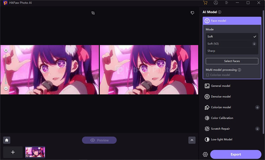Select the anime image thumbnail
This screenshot has height=160, width=265.
[35, 152]
